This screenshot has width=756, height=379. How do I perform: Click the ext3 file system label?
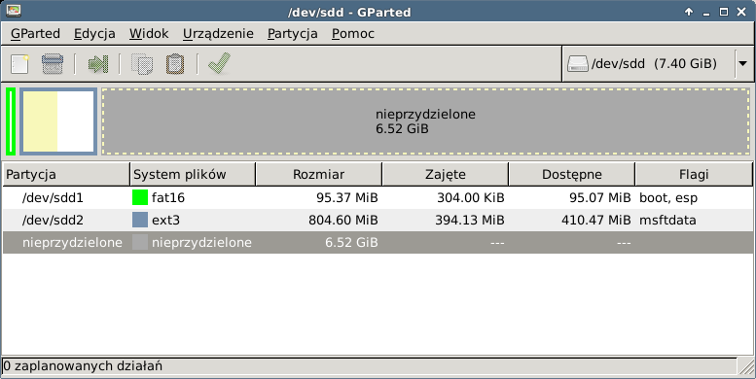coord(165,220)
